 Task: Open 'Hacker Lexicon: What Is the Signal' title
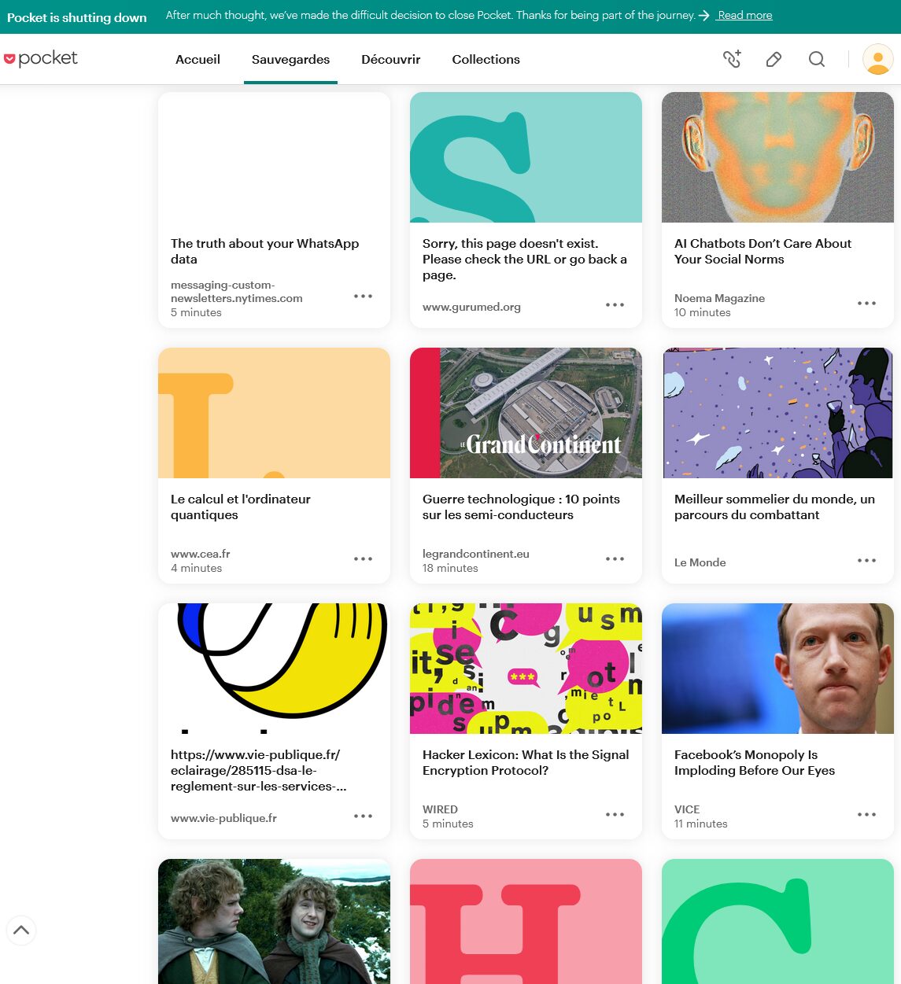pyautogui.click(x=526, y=763)
